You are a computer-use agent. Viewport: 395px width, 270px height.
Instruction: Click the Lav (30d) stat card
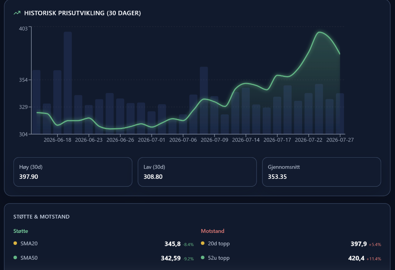tap(197, 172)
